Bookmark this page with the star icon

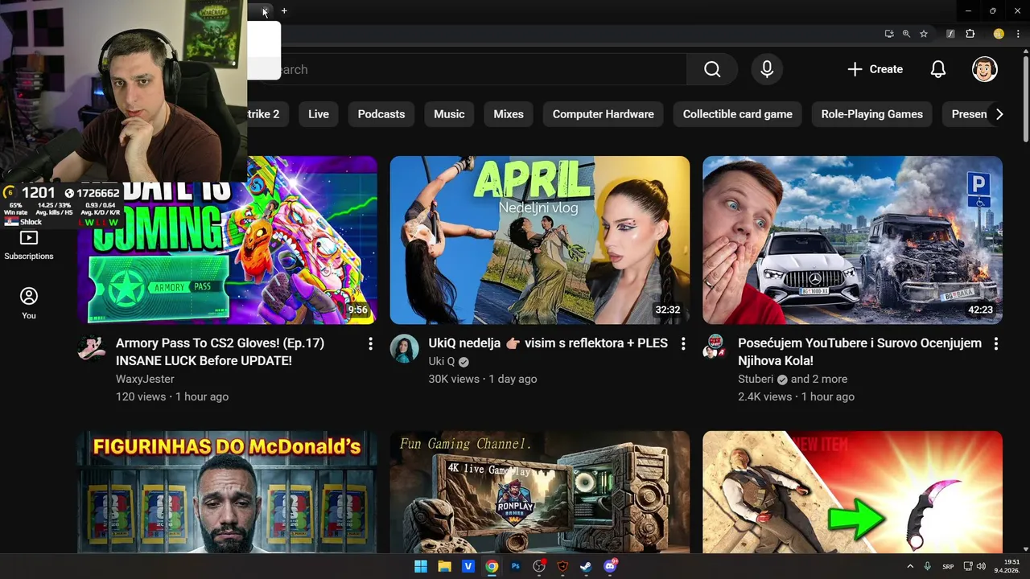click(x=924, y=34)
